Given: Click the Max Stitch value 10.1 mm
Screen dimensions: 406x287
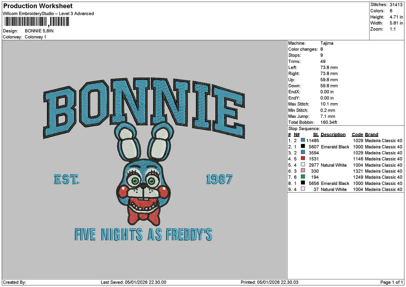Looking at the screenshot, I should pyautogui.click(x=329, y=104).
